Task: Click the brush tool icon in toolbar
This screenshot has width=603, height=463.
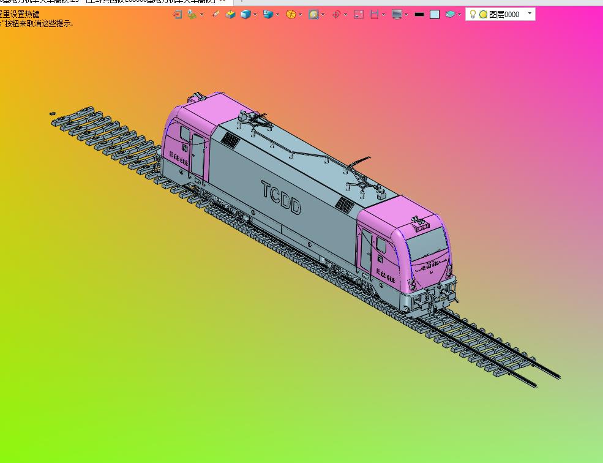Action: pos(215,15)
